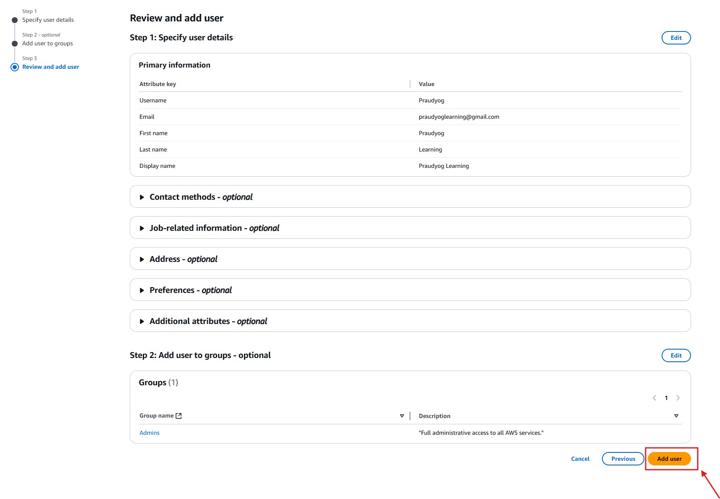Image resolution: width=720 pixels, height=499 pixels.
Task: Click the Group name external link icon
Action: point(179,416)
